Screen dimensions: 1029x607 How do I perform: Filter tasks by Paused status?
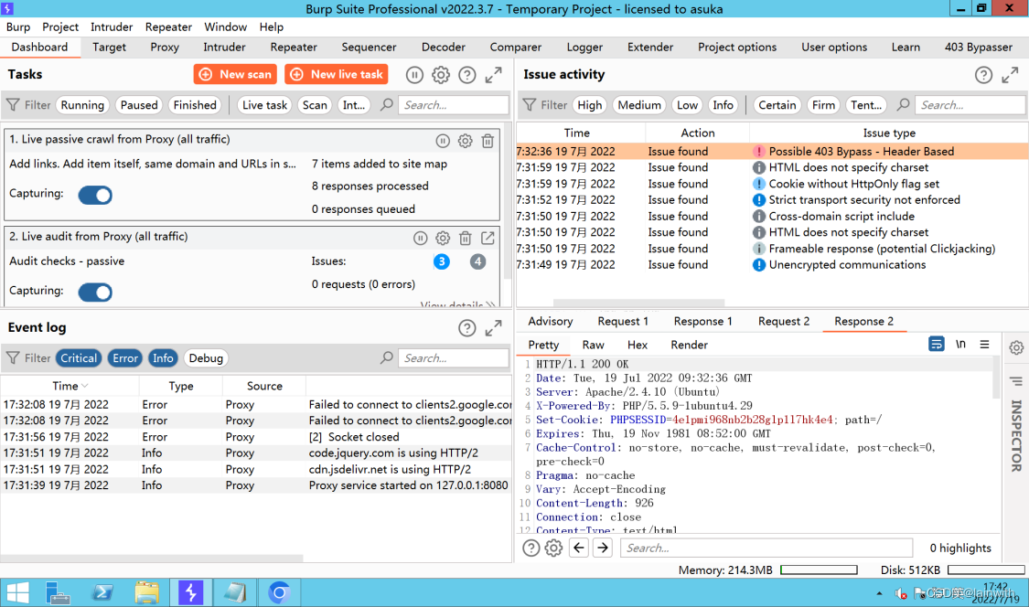tap(139, 105)
